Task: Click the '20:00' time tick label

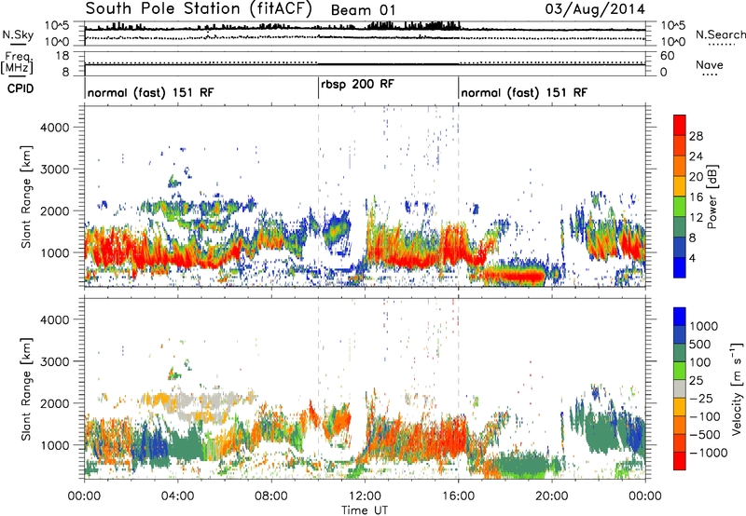Action: (x=551, y=496)
